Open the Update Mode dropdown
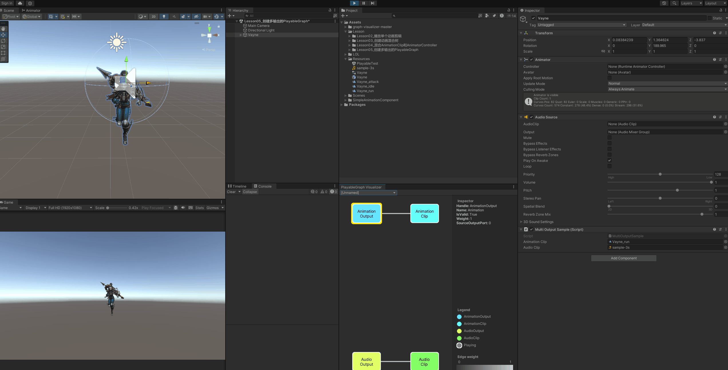The height and width of the screenshot is (370, 728). click(x=667, y=83)
